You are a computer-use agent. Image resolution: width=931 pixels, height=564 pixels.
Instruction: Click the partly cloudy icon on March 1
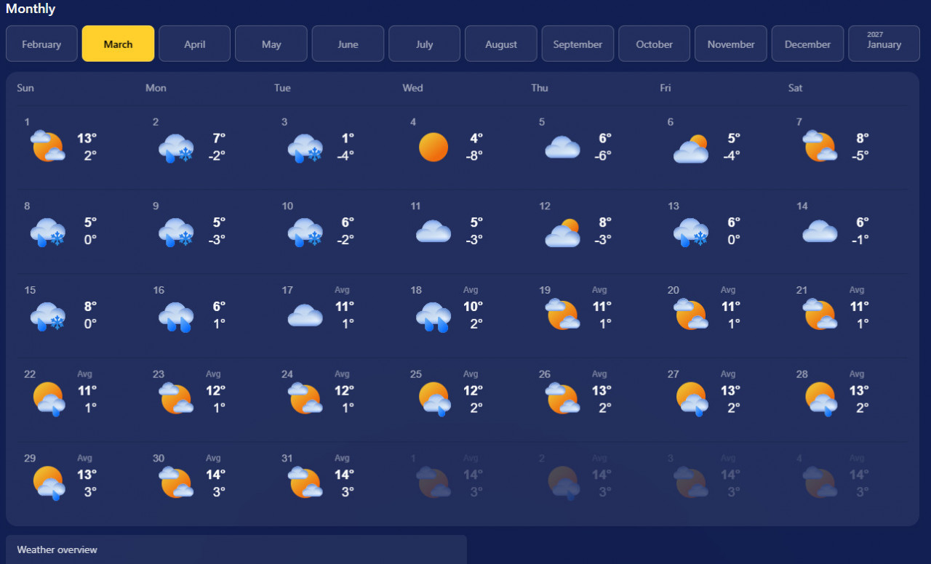pos(47,148)
